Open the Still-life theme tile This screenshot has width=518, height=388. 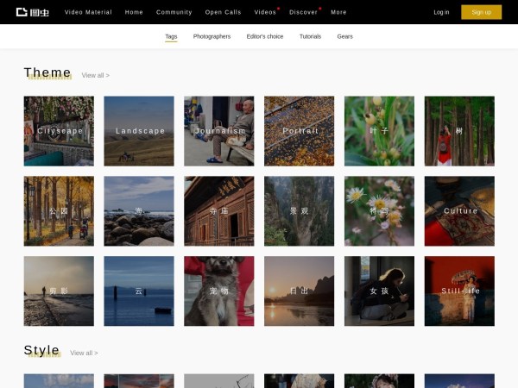[459, 291]
